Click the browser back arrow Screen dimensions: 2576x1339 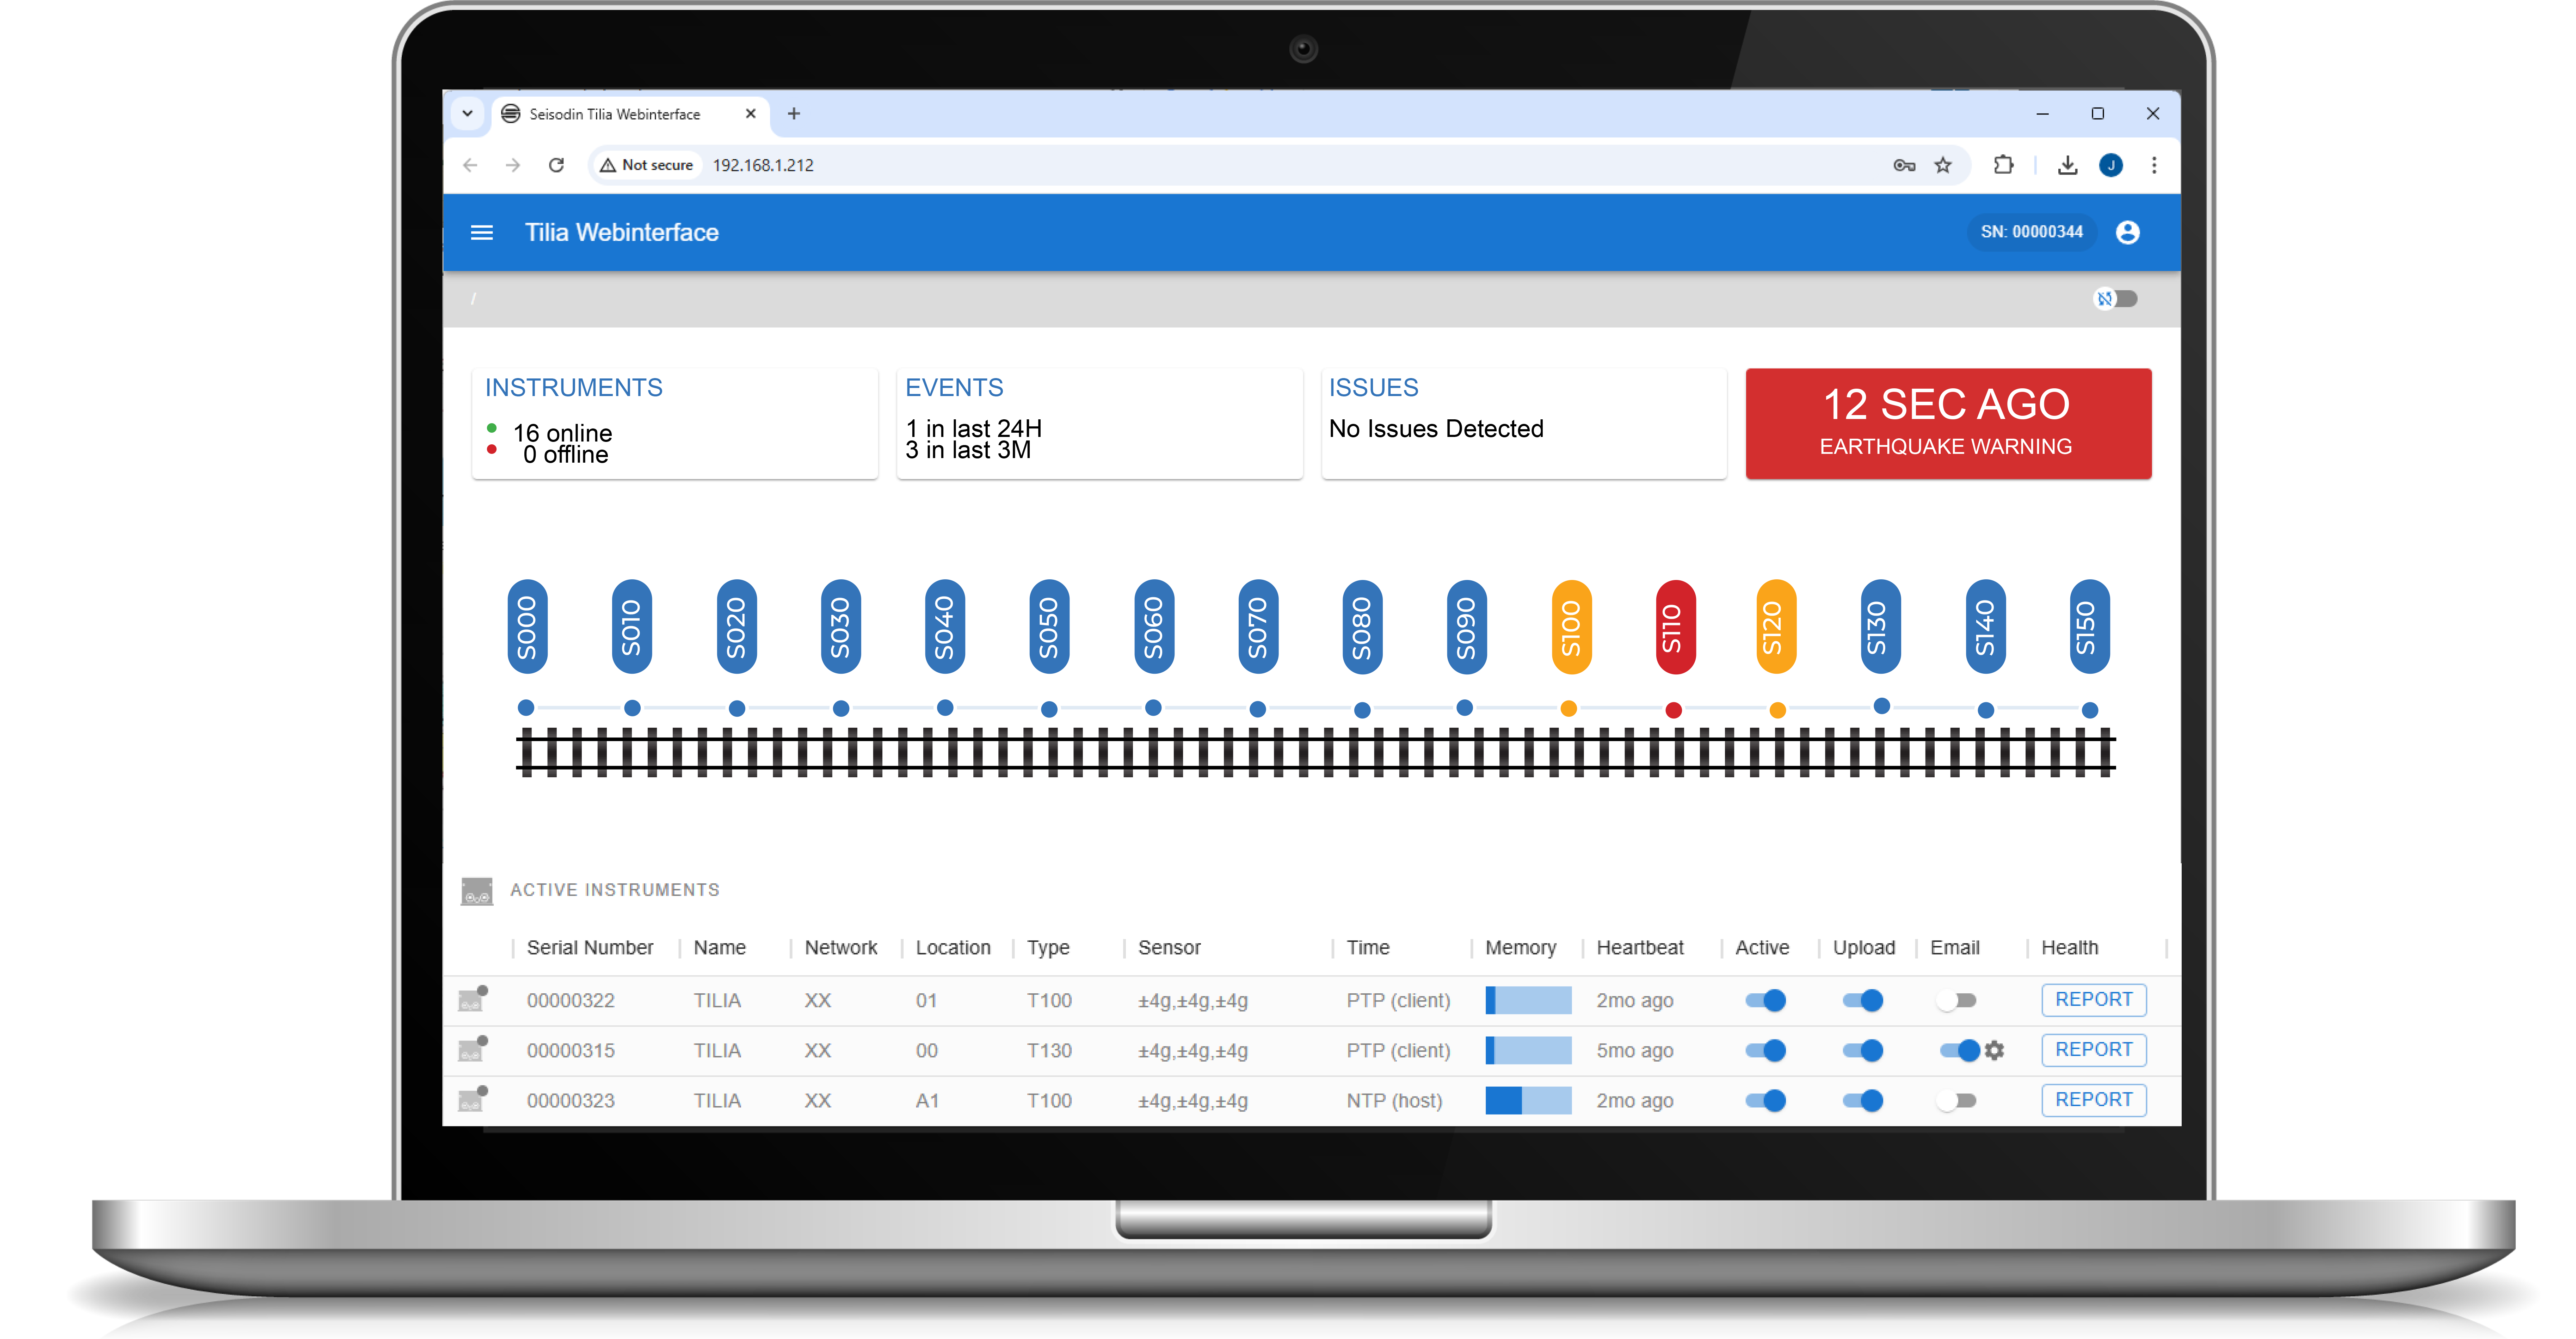click(x=470, y=165)
